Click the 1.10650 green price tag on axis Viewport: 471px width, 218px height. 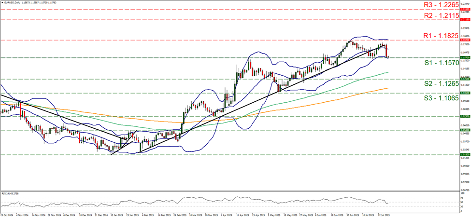(x=464, y=93)
